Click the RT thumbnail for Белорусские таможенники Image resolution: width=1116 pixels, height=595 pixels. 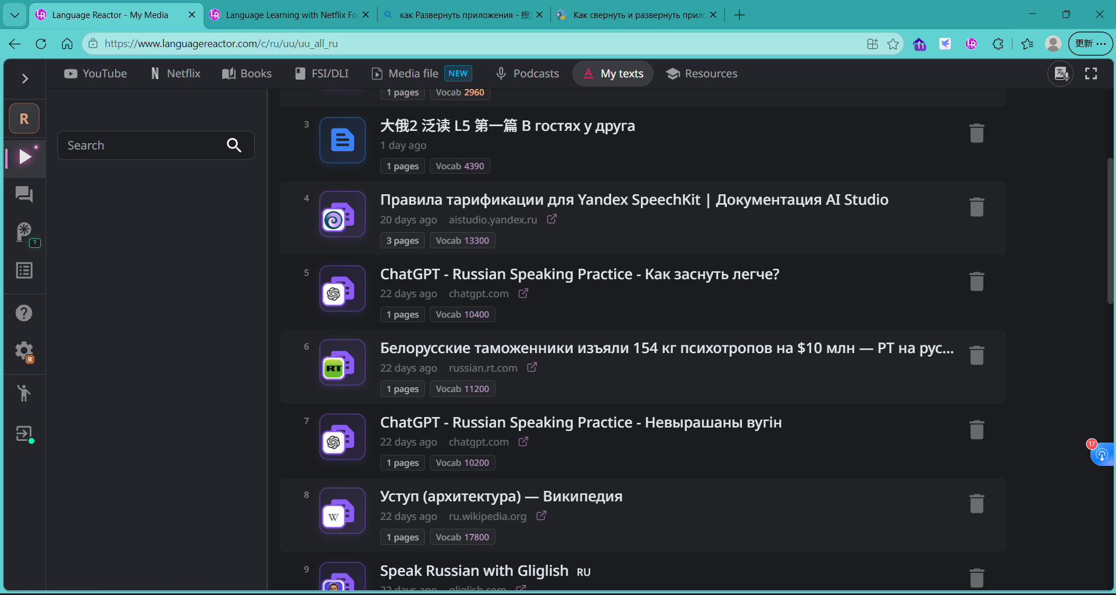[x=343, y=362]
